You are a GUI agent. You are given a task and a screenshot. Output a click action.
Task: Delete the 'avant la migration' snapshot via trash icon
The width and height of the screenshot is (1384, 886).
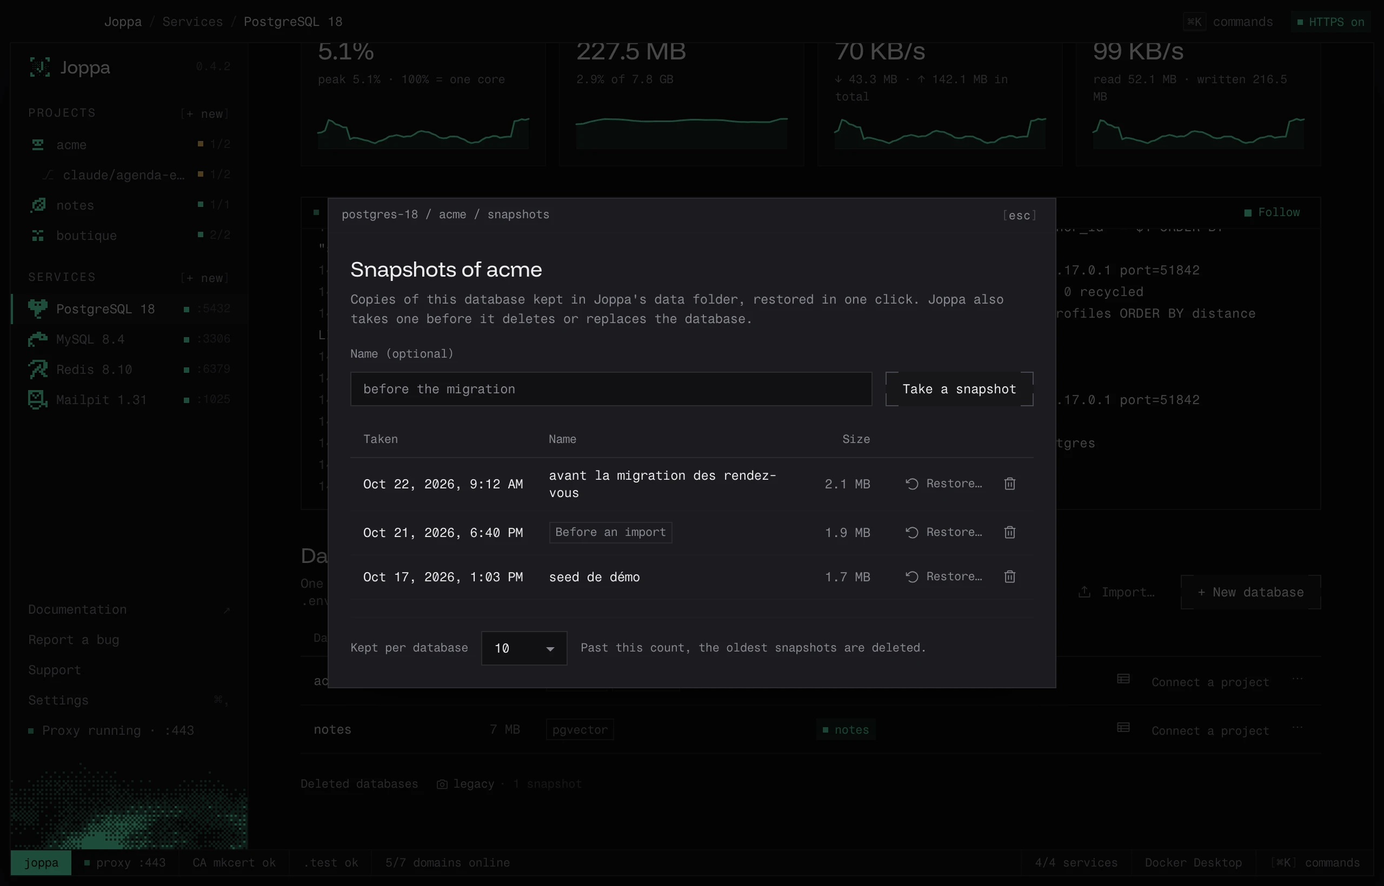pyautogui.click(x=1009, y=484)
